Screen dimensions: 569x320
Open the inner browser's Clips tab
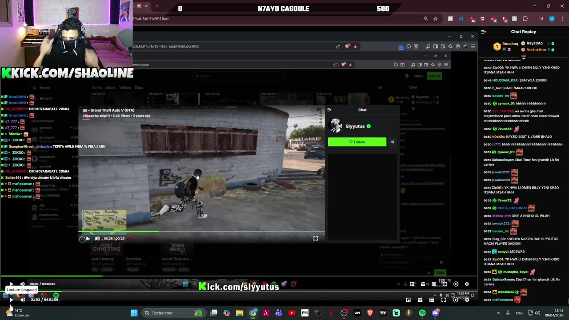point(139,88)
